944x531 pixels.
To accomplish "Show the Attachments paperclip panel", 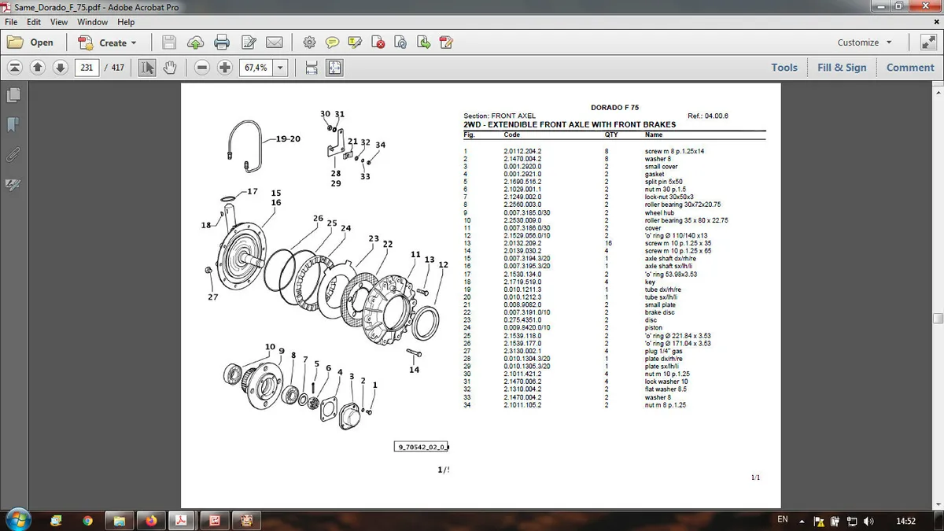I will click(13, 155).
